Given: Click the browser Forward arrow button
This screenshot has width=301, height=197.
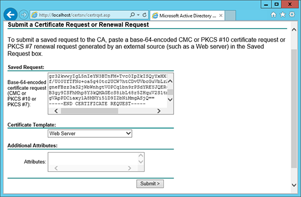Looking at the screenshot, I should tap(24, 15).
